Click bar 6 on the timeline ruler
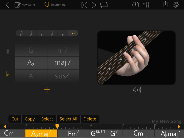184x138 pixels. pos(156,125)
